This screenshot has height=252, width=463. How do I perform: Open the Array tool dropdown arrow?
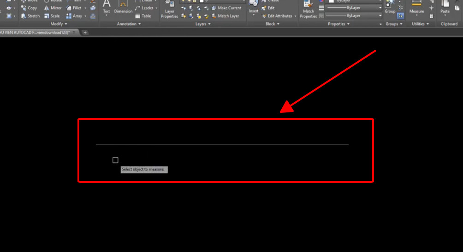(85, 16)
